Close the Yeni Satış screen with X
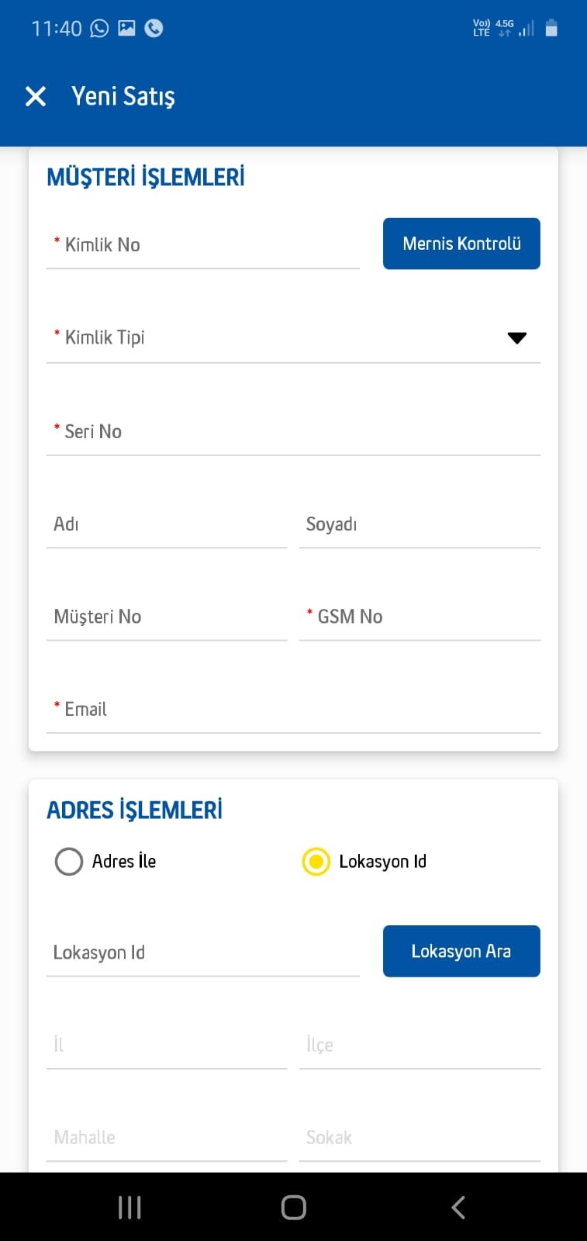This screenshot has width=587, height=1241. (x=36, y=96)
